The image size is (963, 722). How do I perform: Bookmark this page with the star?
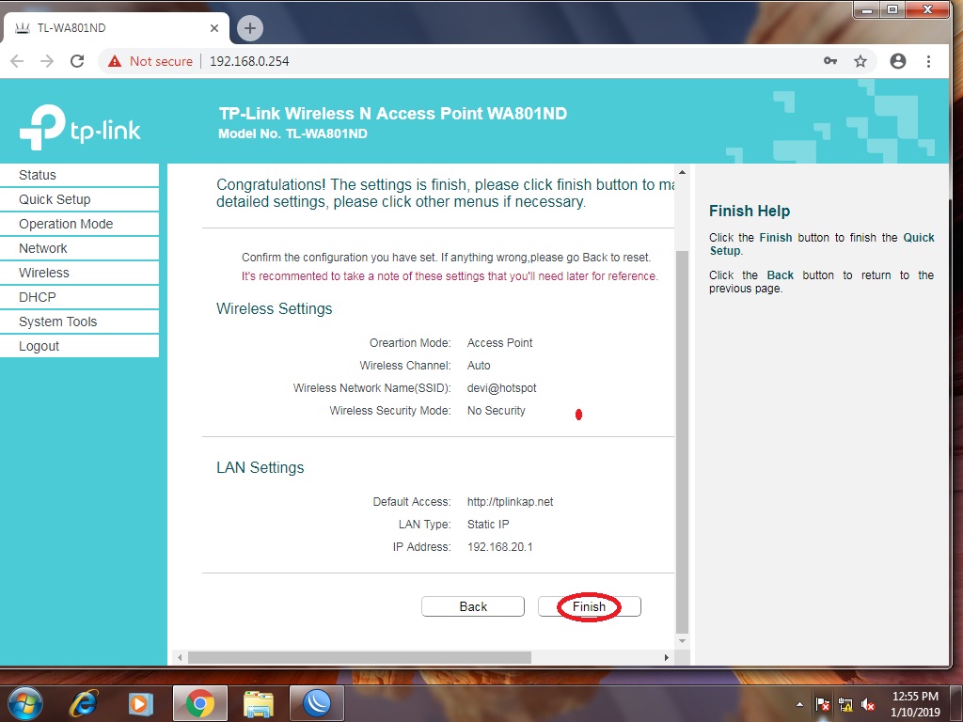(860, 61)
